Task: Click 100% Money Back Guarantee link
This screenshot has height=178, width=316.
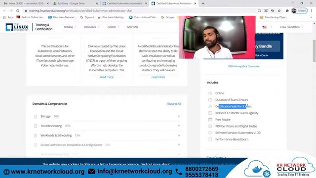Action: (243, 66)
